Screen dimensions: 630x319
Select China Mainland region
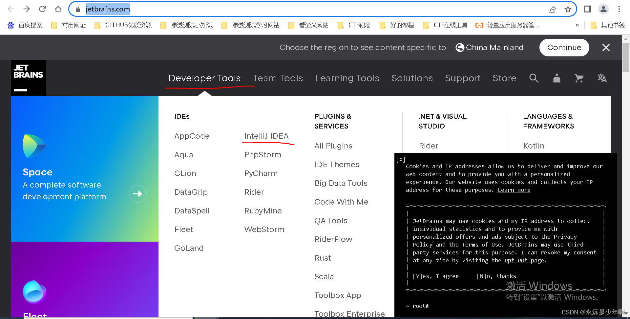[x=490, y=48]
